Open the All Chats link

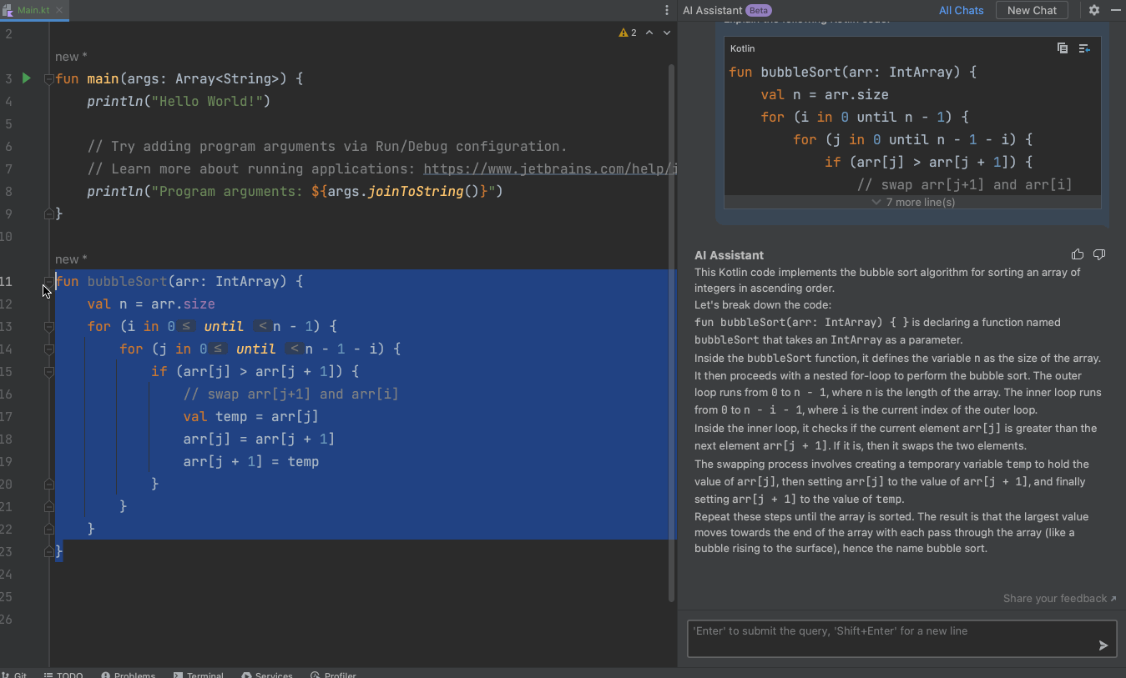(961, 10)
